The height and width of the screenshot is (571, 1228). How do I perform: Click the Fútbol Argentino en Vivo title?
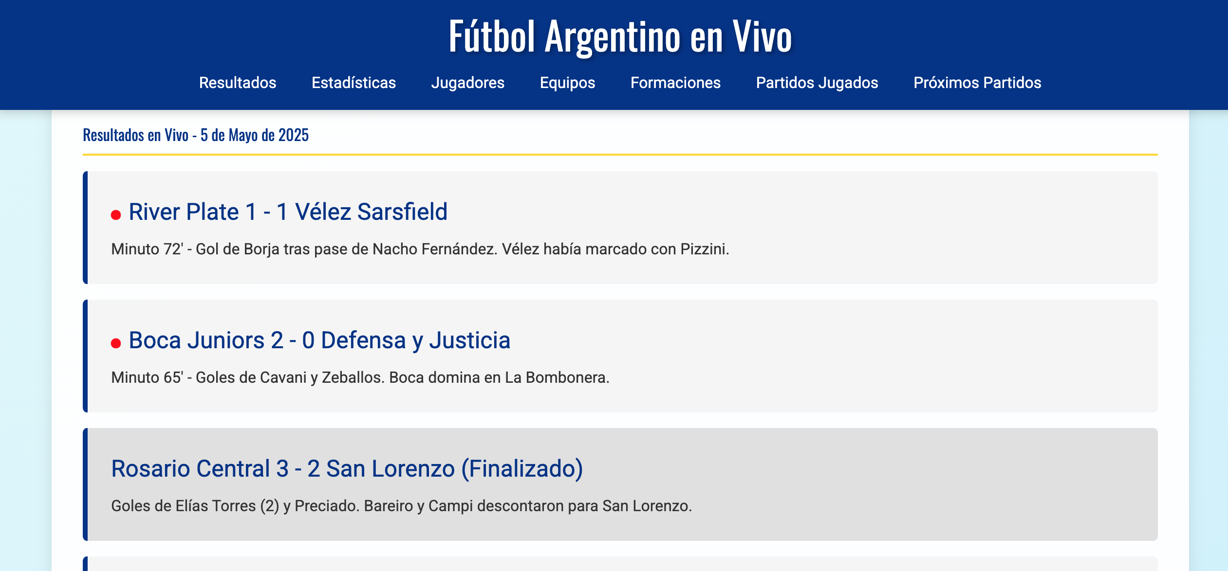pos(620,36)
